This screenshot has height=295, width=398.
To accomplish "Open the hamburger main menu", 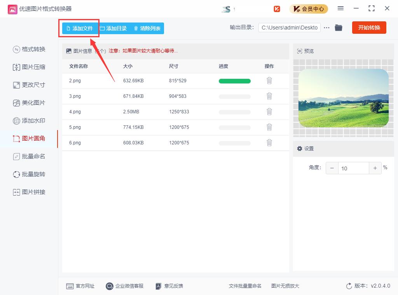I will (340, 9).
